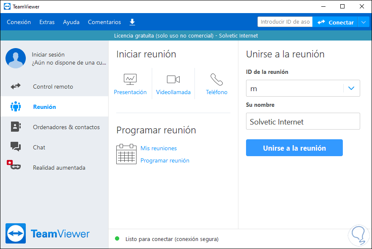
Task: Focus the Introducir ID de asociado field
Action: (x=285, y=22)
